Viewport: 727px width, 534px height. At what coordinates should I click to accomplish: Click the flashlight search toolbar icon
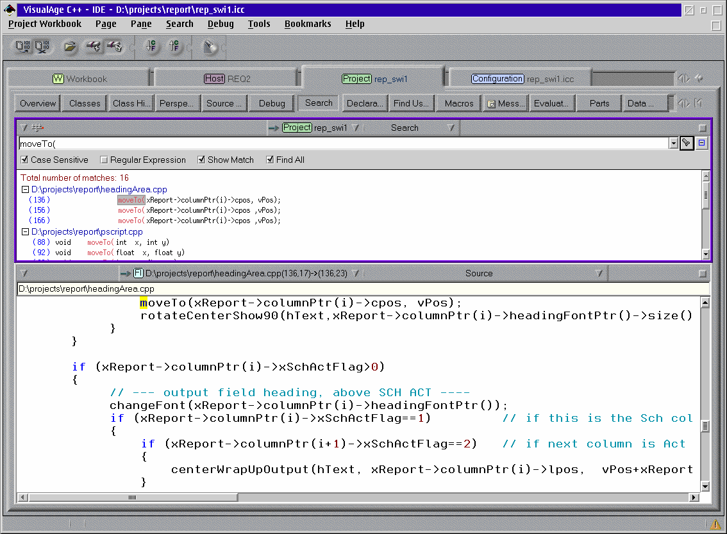click(210, 46)
